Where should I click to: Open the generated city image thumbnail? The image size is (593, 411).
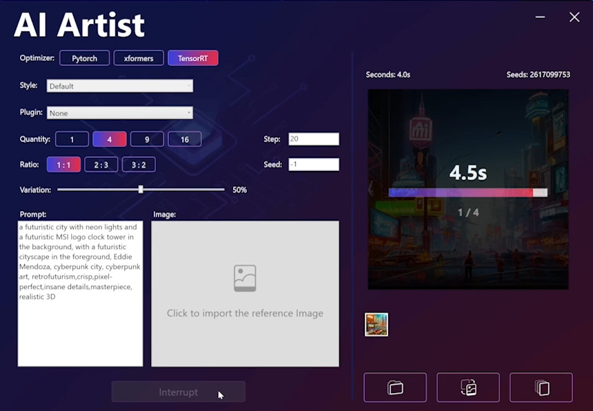pyautogui.click(x=376, y=324)
